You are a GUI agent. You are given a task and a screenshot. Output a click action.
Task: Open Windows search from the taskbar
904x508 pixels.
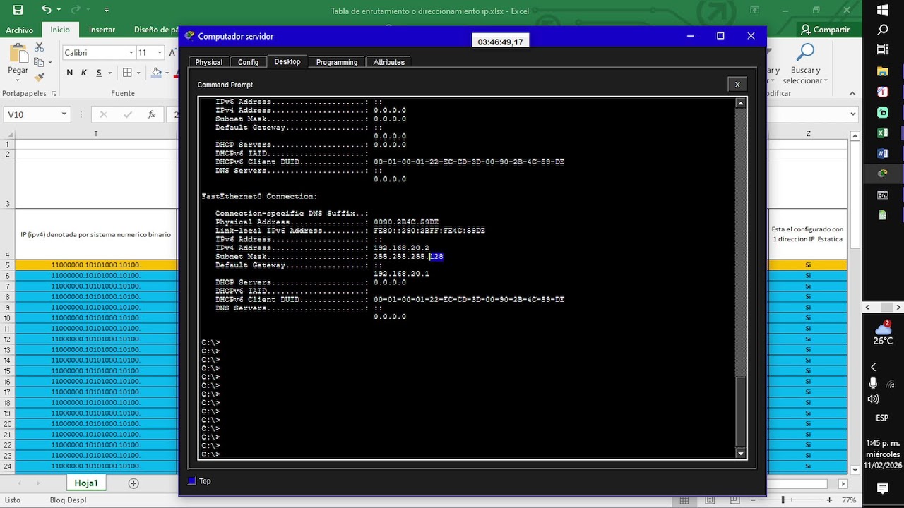[x=883, y=30]
